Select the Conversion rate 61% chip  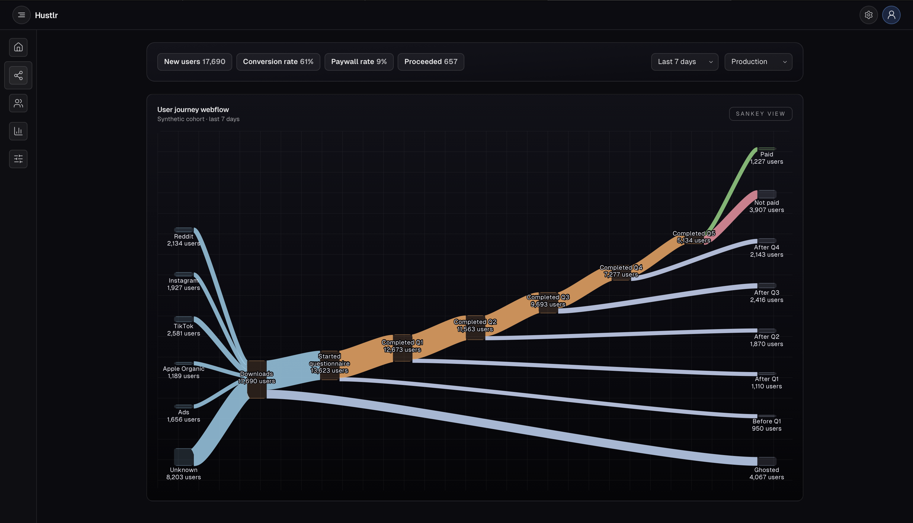tap(278, 62)
